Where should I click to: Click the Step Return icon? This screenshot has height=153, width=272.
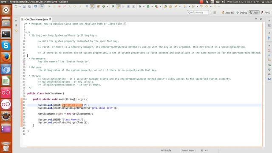tap(80, 6)
